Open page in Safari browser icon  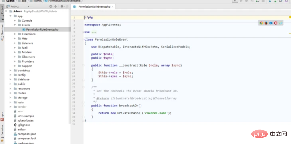point(271,23)
